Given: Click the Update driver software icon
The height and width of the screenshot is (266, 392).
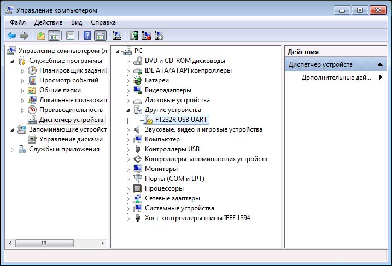Looking at the screenshot, I should (x=134, y=36).
